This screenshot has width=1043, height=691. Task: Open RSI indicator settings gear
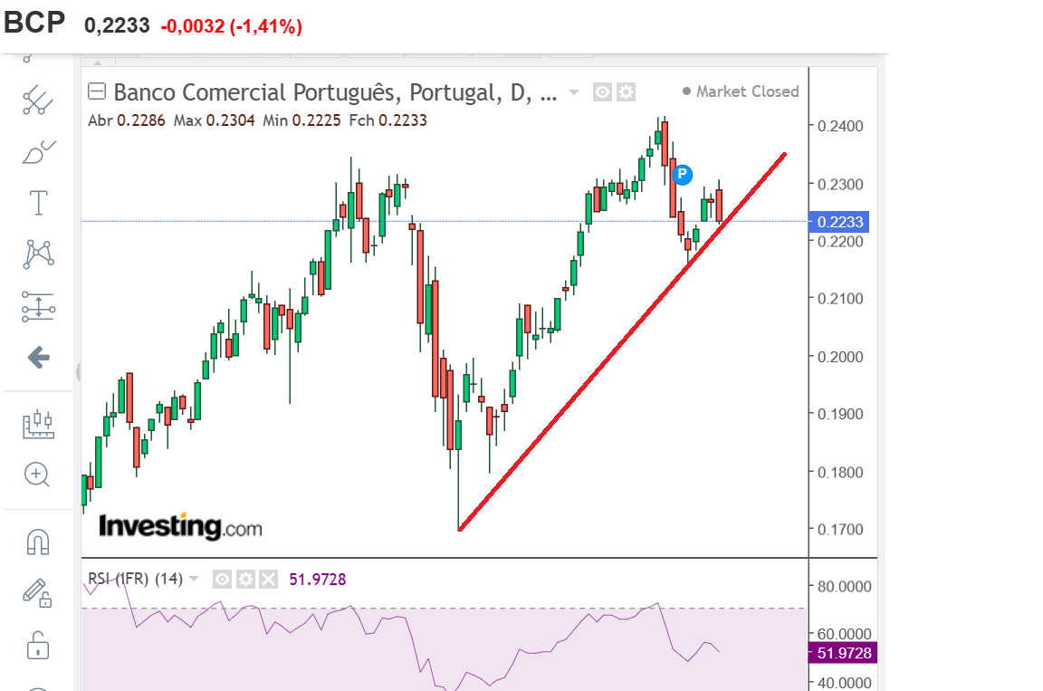(245, 580)
